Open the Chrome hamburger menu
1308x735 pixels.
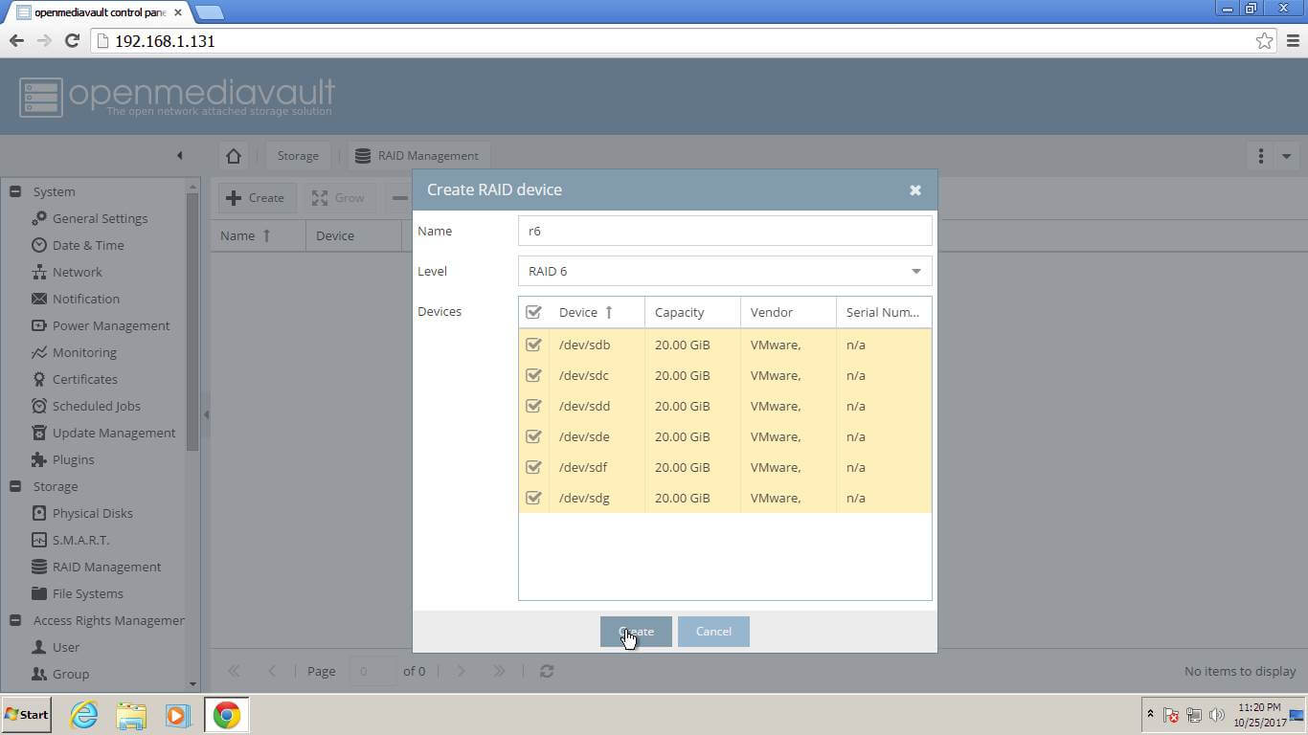pos(1293,41)
